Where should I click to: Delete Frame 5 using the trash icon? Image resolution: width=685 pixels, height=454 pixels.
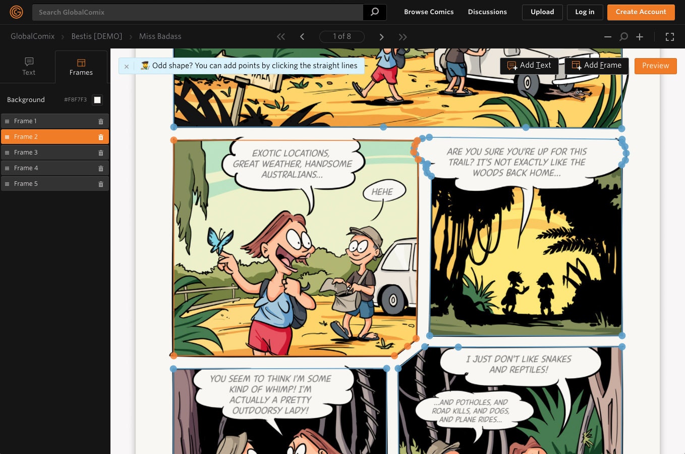(100, 184)
